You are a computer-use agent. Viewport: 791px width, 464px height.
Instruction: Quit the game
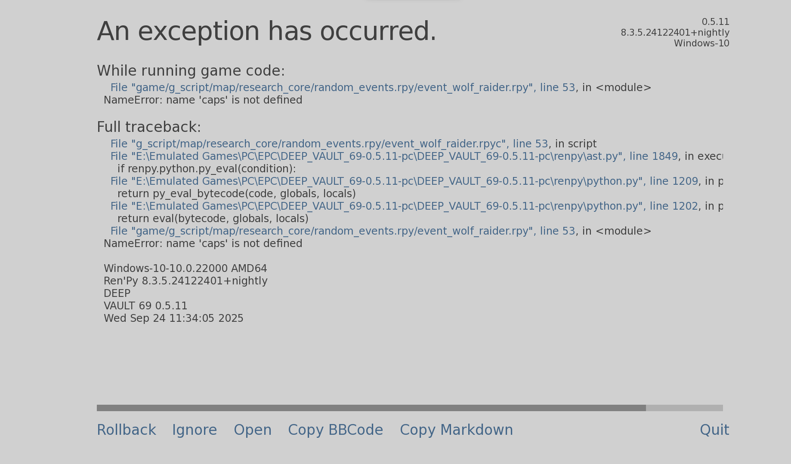[x=714, y=430]
